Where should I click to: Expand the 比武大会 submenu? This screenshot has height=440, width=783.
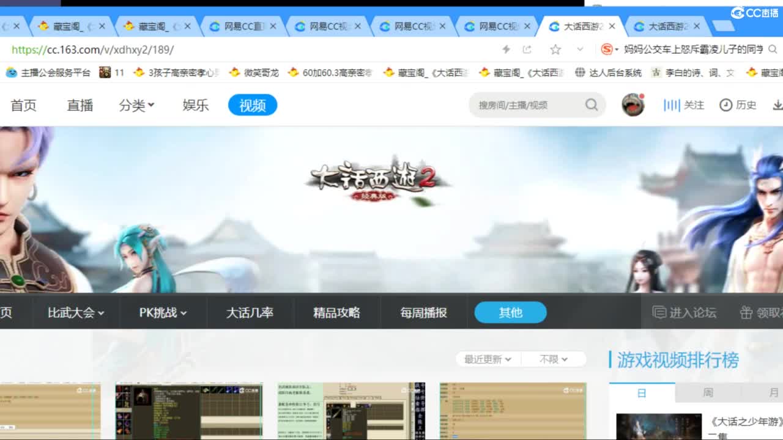pos(76,312)
